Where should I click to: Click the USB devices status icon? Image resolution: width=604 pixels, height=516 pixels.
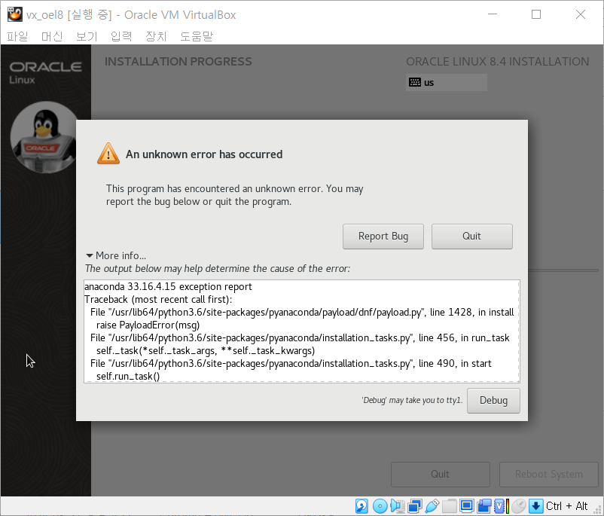[x=432, y=506]
